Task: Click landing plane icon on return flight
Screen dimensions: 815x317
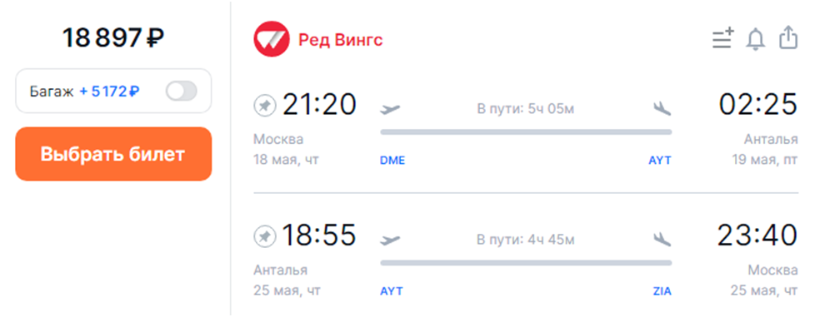Action: (662, 239)
